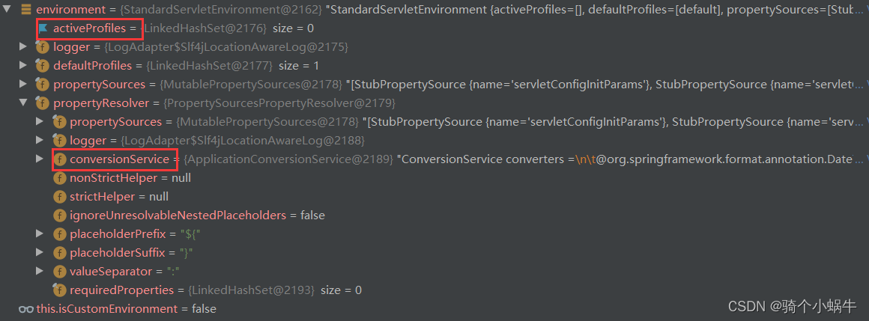Click the {PropertySourcesPropertyResolver@2179} value text
Image resolution: width=869 pixels, height=321 pixels.
278,103
